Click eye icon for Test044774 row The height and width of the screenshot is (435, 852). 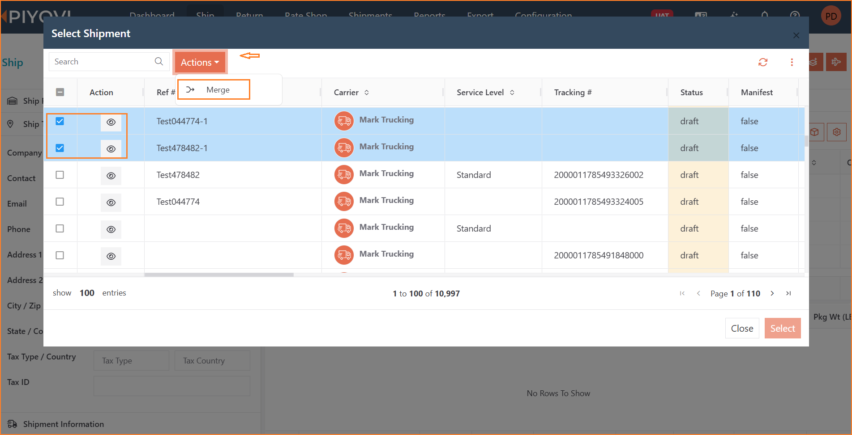[111, 203]
